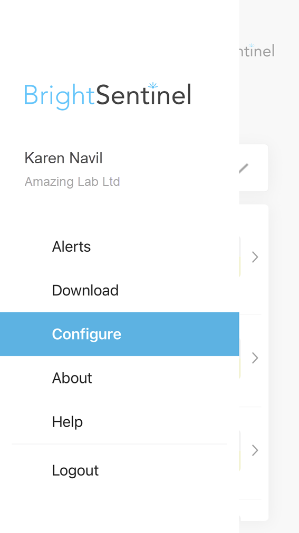The height and width of the screenshot is (533, 299).
Task: Click the yellow-edged thumbnail in the second row
Action: click(x=240, y=358)
